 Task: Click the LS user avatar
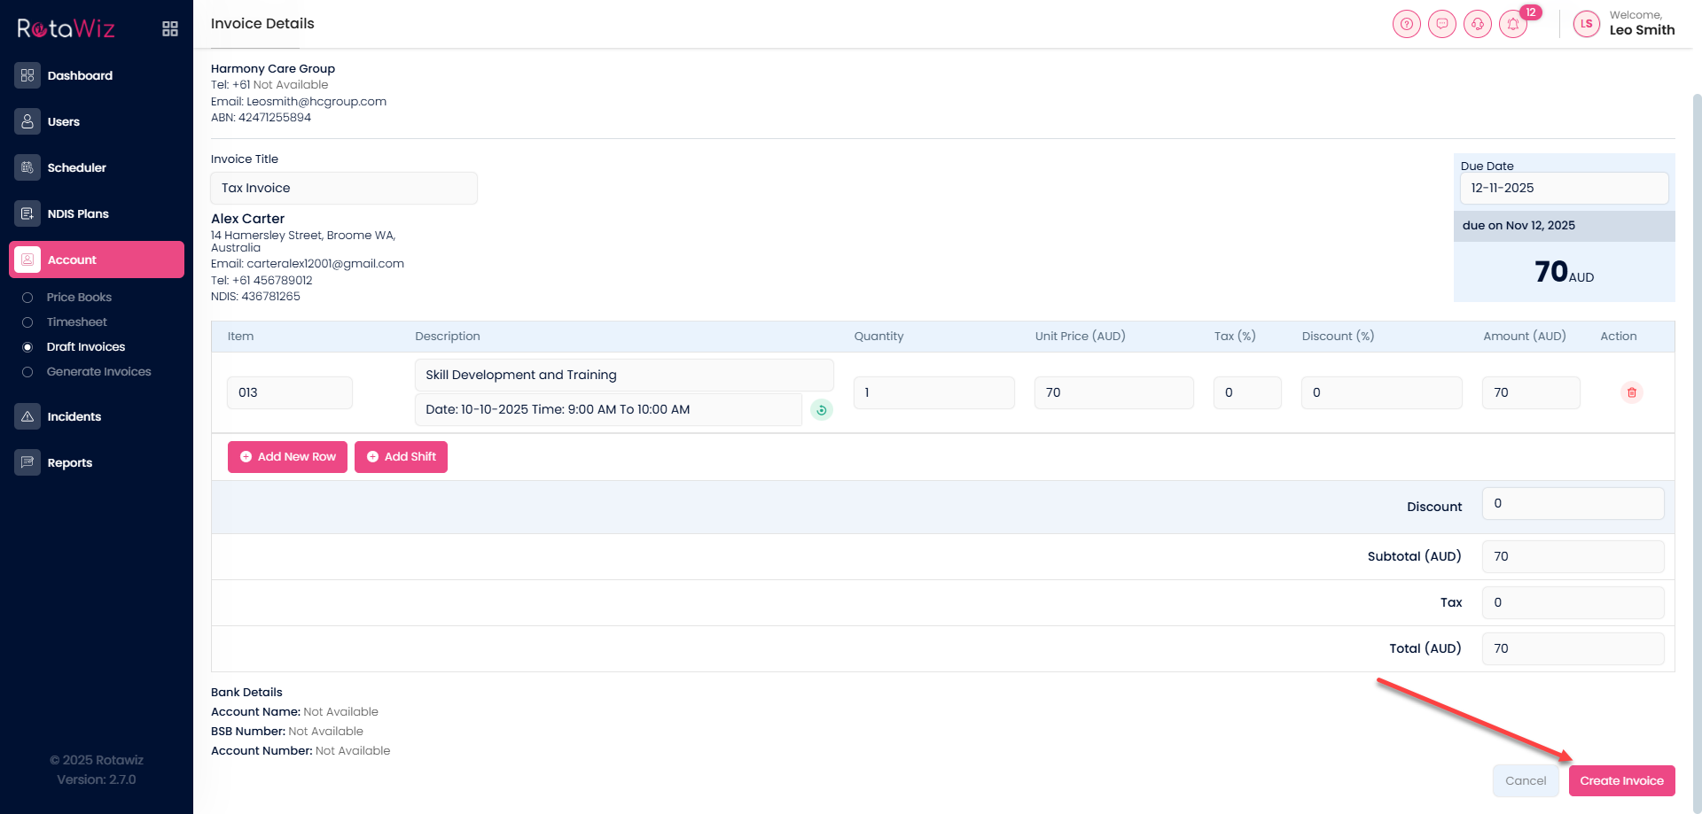(x=1586, y=24)
